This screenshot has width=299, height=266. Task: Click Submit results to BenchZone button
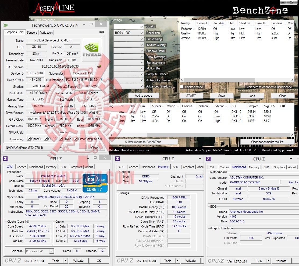[x=143, y=142]
